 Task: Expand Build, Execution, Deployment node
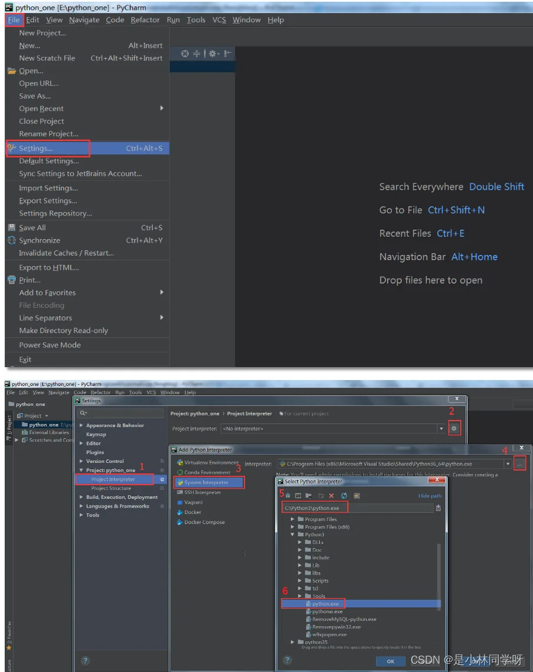82,497
